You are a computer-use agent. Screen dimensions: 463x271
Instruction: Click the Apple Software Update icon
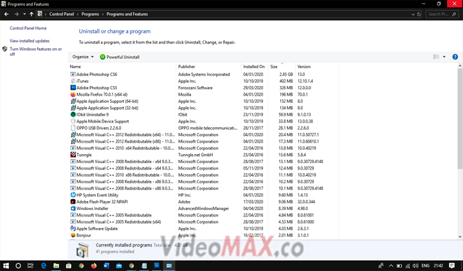click(73, 229)
